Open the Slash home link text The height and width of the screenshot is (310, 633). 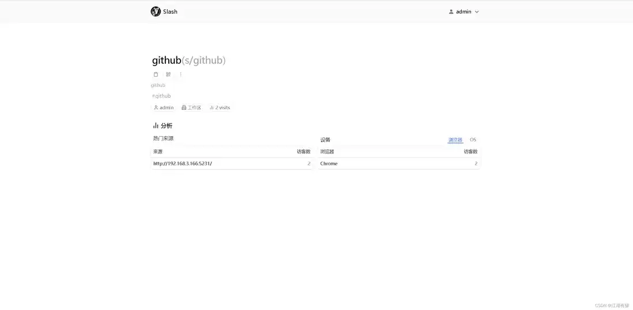(x=170, y=12)
